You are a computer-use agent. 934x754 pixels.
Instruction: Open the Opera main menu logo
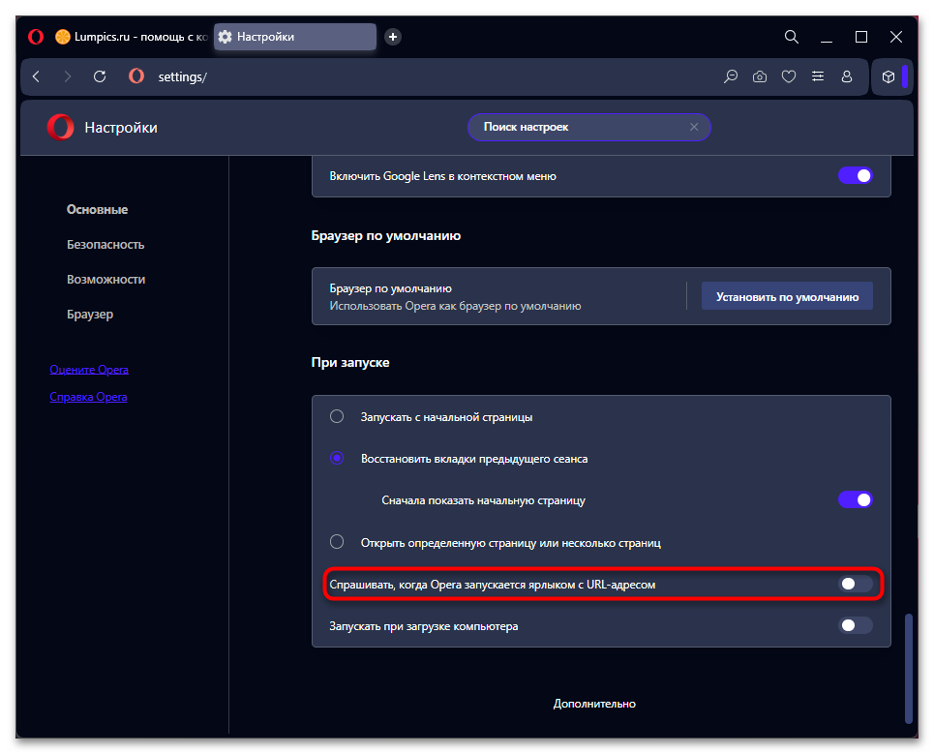[36, 37]
